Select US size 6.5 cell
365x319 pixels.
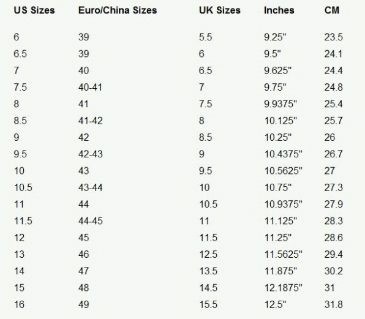20,54
